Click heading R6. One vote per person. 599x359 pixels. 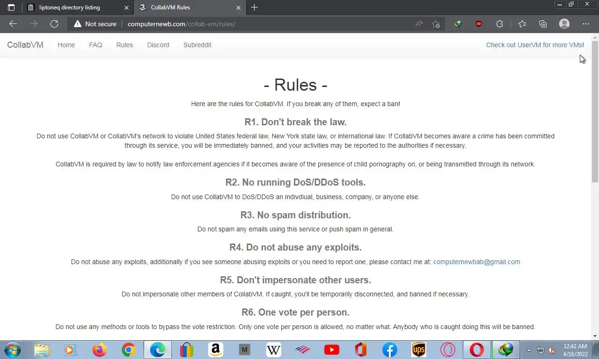tap(295, 312)
